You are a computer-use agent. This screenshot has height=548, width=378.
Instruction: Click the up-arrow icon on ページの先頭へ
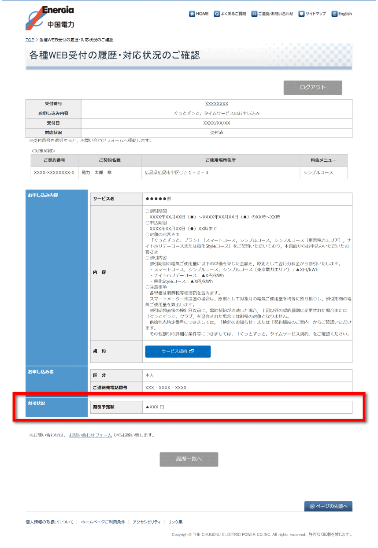pos(312,507)
